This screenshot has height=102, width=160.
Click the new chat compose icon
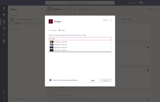[x=42, y=3]
